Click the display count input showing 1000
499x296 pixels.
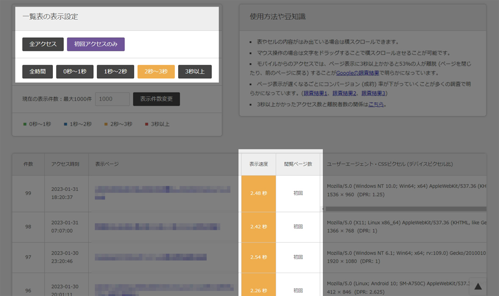(x=112, y=99)
